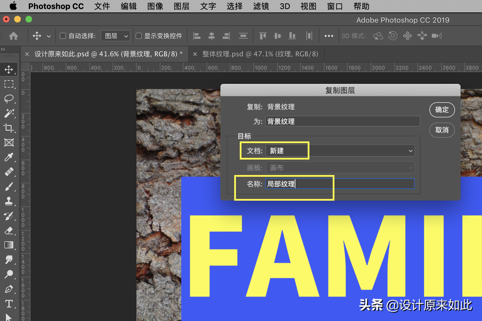Enable the 显示变换控件 checkbox
Screen dimensions: 482x321
139,36
